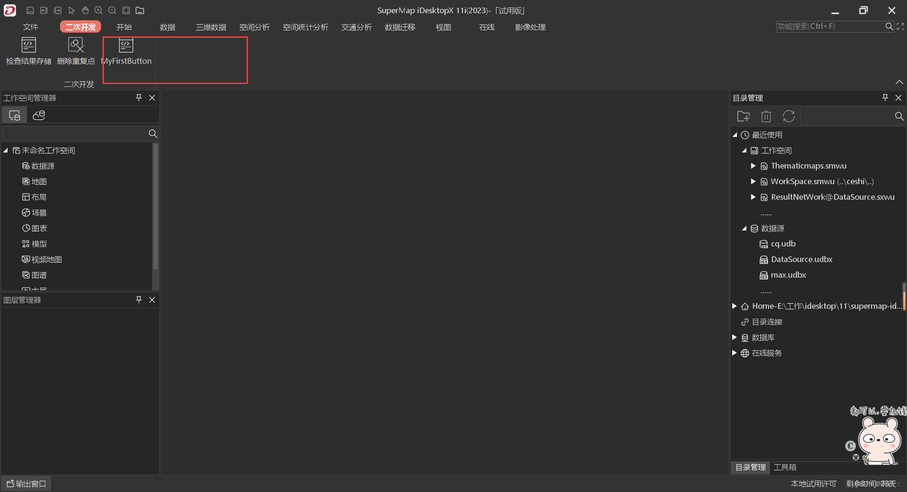907x492 pixels.
Task: Expand the ResultNetWork@DataSource.sxwu node
Action: coord(753,197)
